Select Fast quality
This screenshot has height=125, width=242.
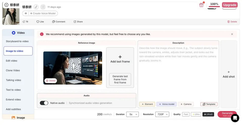point(186,114)
